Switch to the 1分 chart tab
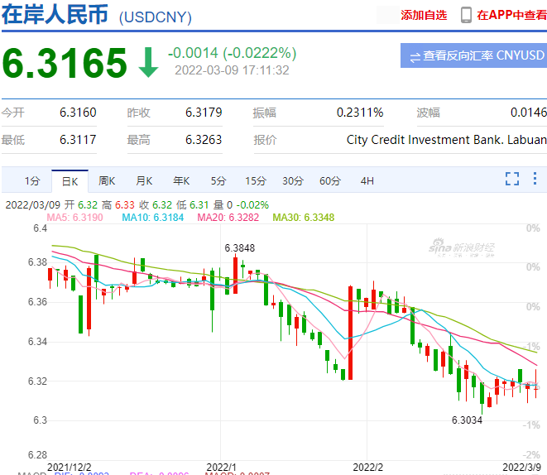 click(32, 181)
